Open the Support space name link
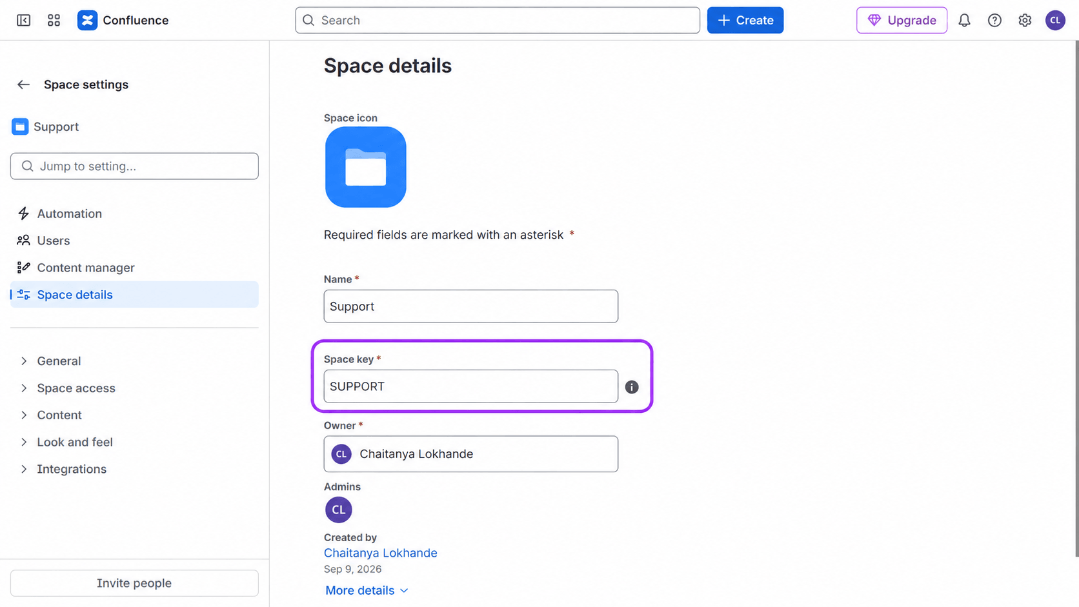The height and width of the screenshot is (607, 1079). coord(56,126)
